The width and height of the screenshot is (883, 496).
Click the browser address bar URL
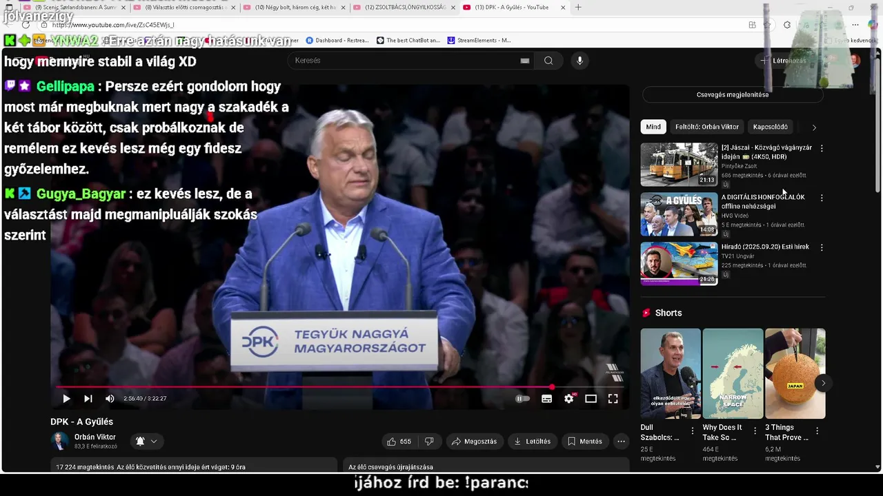click(x=113, y=25)
